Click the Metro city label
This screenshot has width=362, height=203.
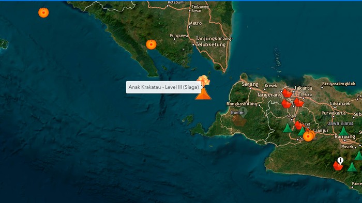click(x=195, y=23)
